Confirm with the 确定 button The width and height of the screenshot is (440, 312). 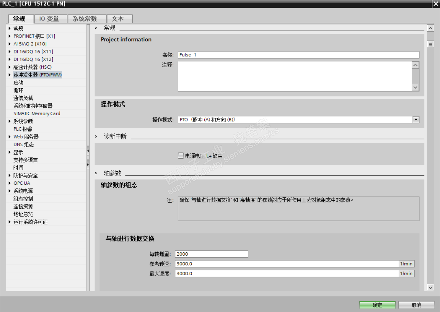click(377, 305)
